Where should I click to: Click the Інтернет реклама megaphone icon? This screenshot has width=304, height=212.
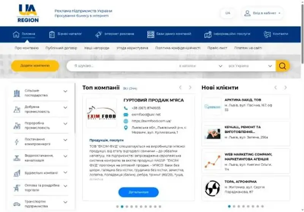click(99, 34)
